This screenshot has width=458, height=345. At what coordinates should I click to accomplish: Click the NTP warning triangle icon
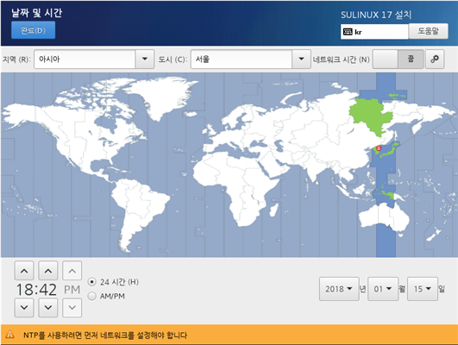point(10,335)
